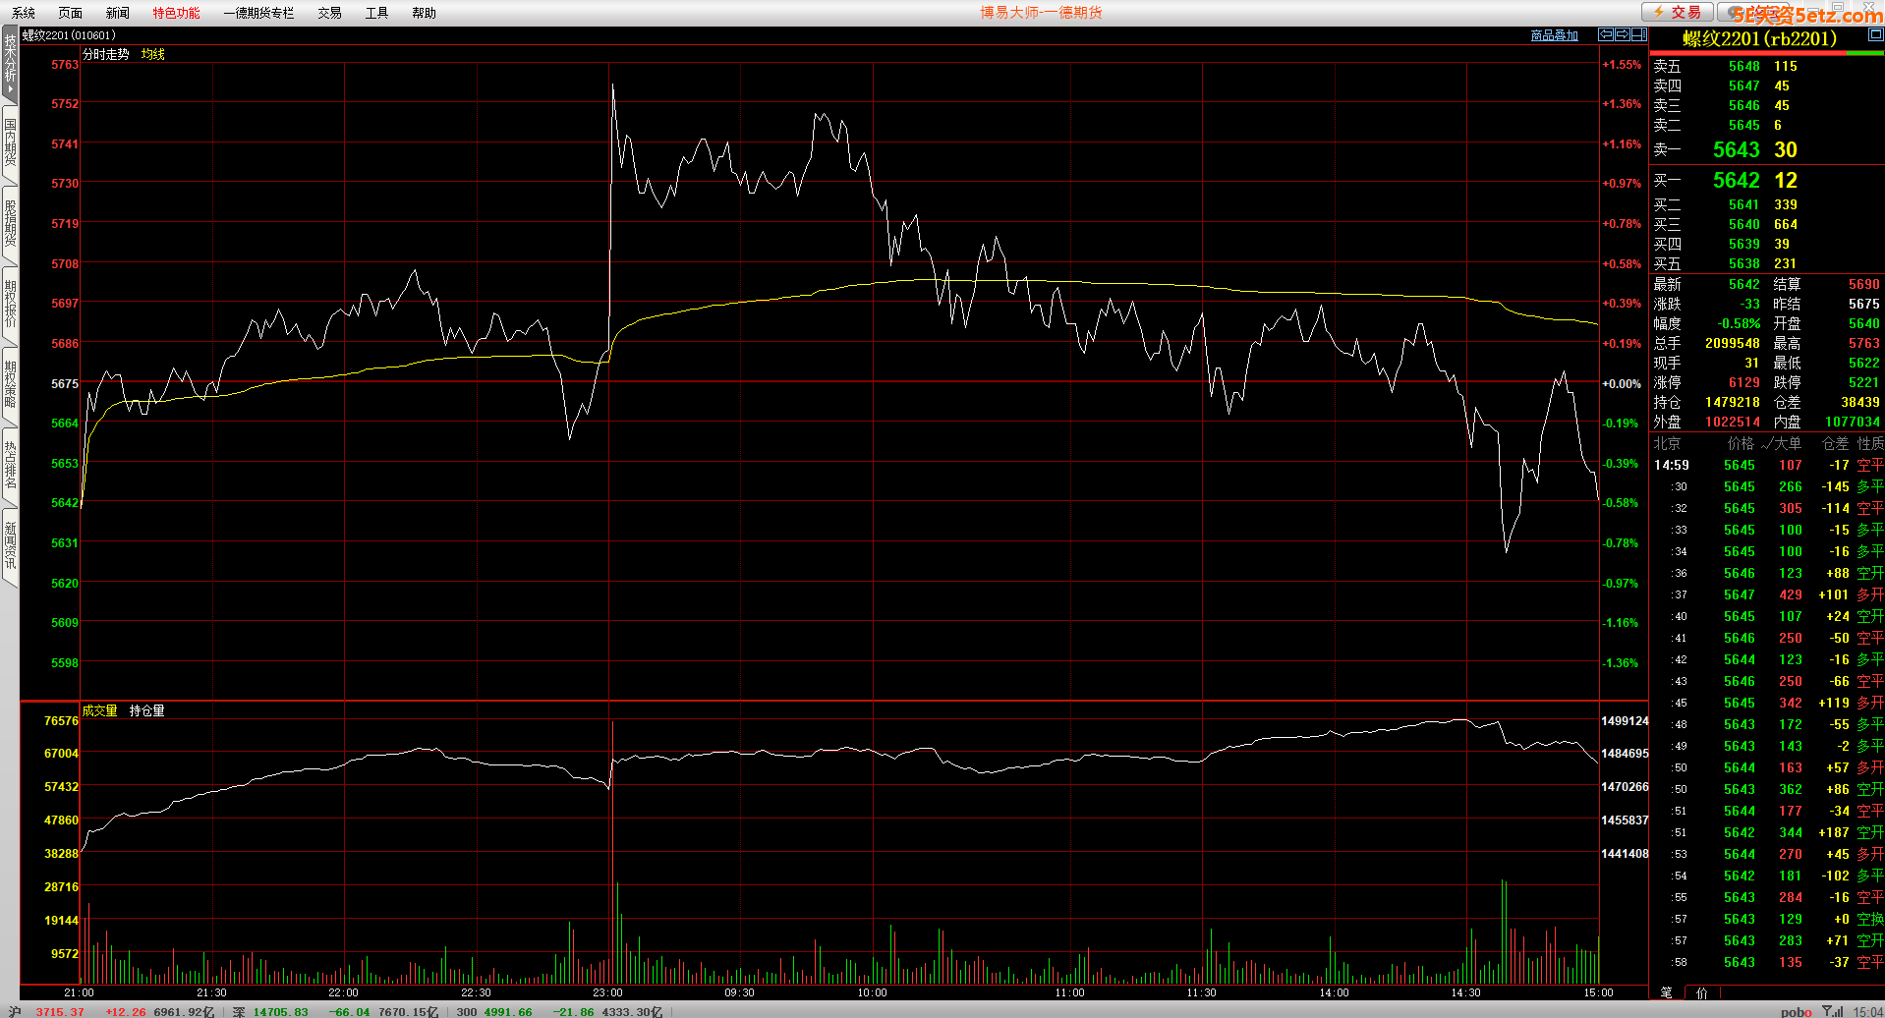This screenshot has height=1018, width=1885.
Task: Open the 一德期货专栏 menu
Action: click(258, 13)
